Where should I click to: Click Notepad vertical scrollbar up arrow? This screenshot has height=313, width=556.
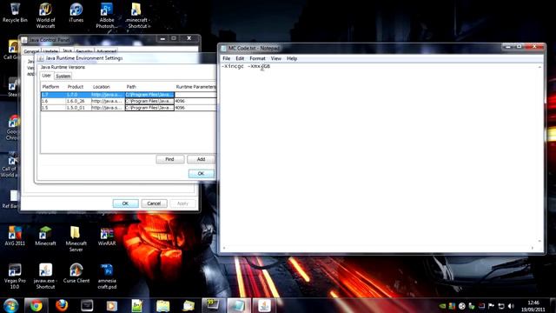539,67
